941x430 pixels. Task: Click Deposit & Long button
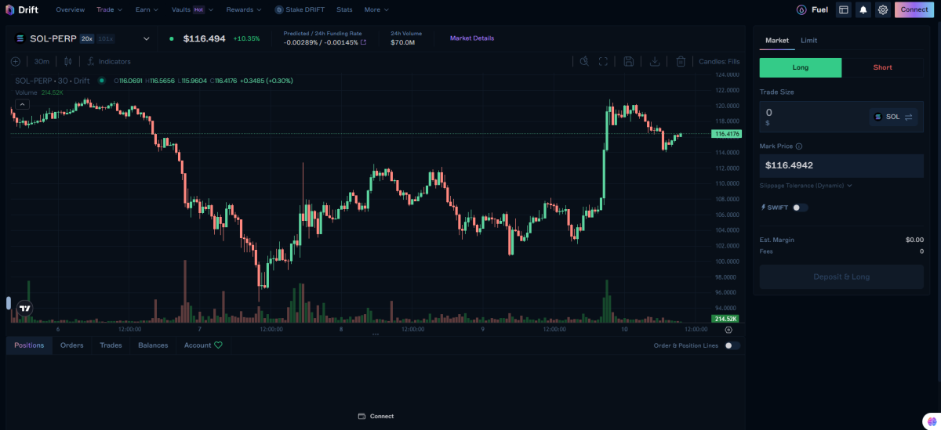pos(841,276)
